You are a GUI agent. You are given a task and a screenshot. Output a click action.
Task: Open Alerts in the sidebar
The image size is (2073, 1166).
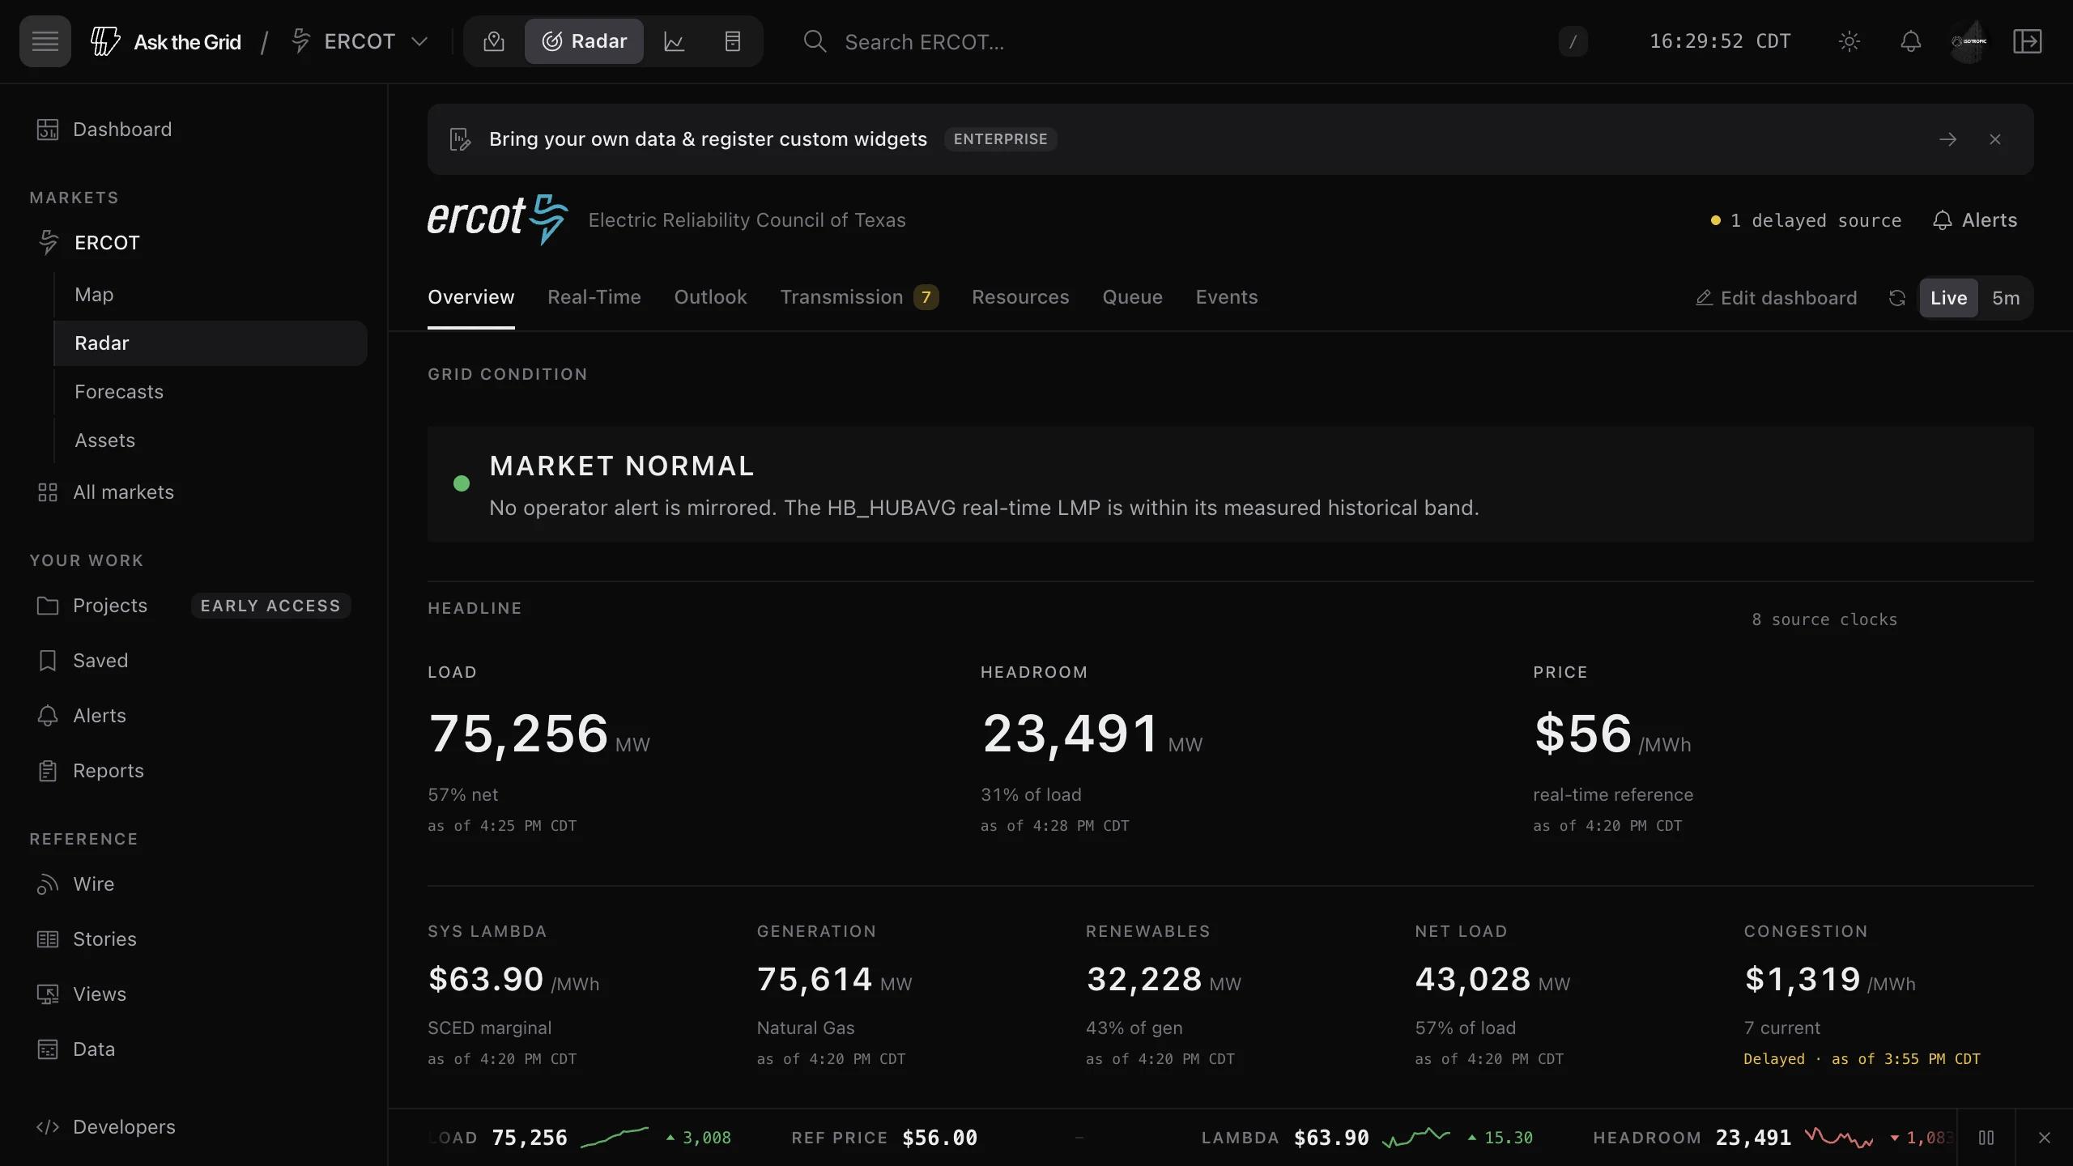click(194, 716)
